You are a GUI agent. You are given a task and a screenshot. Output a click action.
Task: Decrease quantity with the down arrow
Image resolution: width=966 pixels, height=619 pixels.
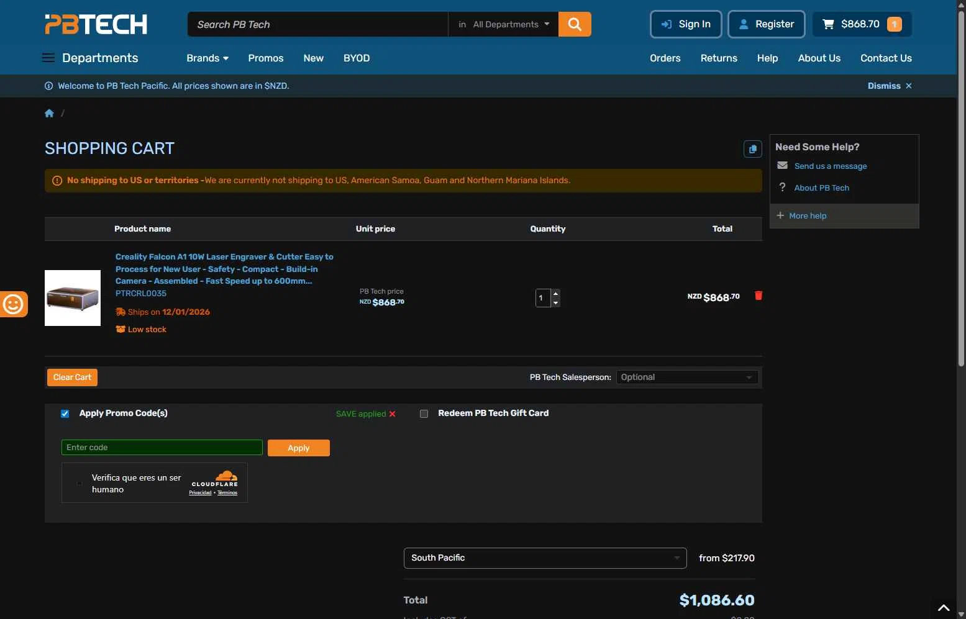pyautogui.click(x=555, y=302)
